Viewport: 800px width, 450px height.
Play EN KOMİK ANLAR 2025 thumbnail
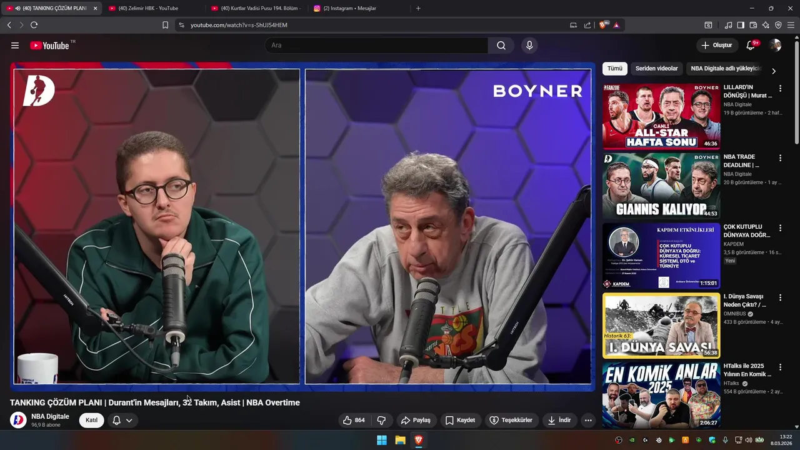pos(661,395)
